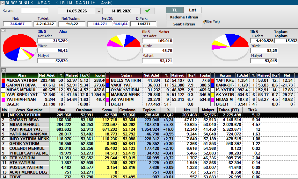Click D.Fark value -144271
Screen dimensions: 298x179
[143, 24]
